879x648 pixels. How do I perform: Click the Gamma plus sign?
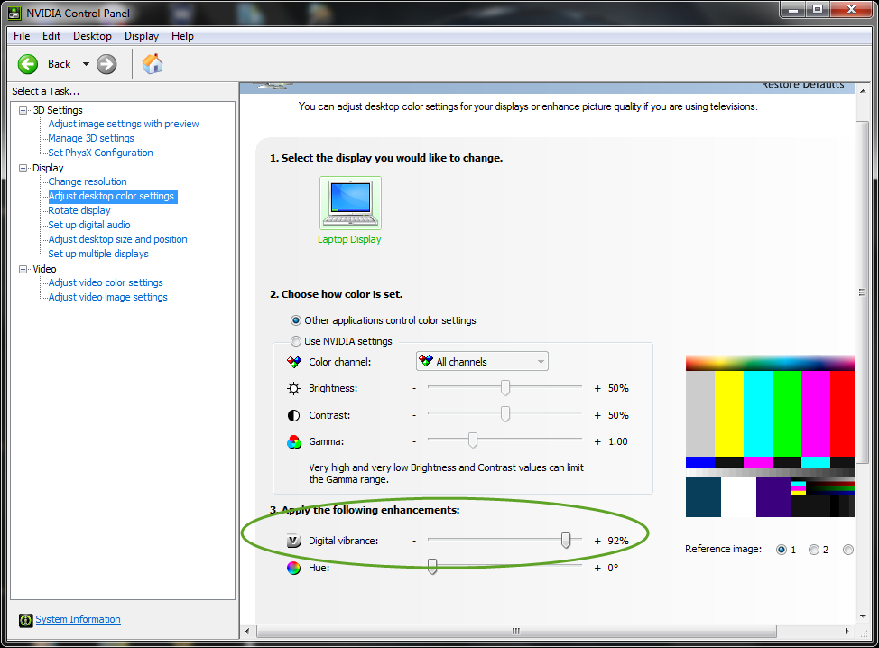pyautogui.click(x=597, y=441)
